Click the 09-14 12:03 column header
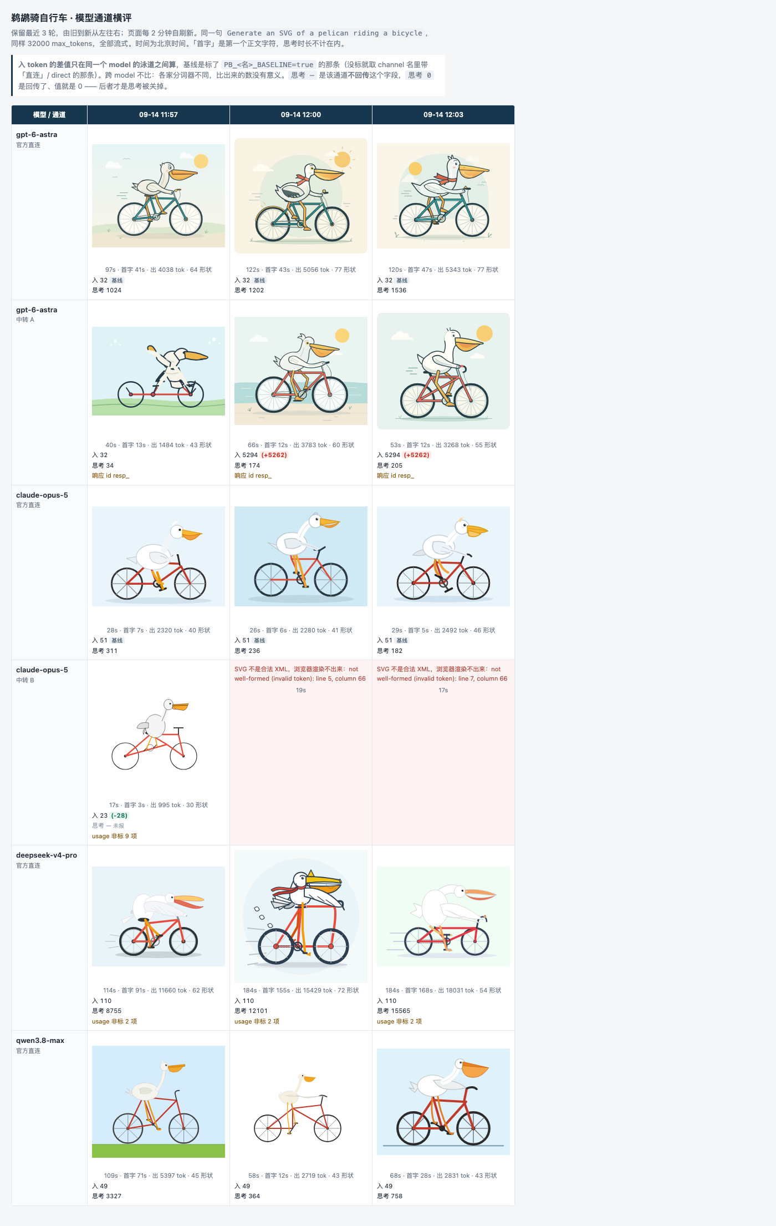This screenshot has width=776, height=1226. [443, 115]
